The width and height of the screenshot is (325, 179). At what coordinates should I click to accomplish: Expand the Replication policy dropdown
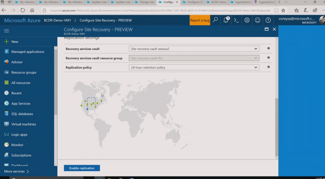coord(194,67)
